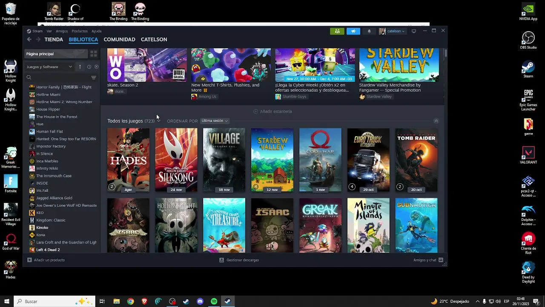Image resolution: width=545 pixels, height=307 pixels.
Task: Collapse the Todos los juegos shelf
Action: click(436, 121)
